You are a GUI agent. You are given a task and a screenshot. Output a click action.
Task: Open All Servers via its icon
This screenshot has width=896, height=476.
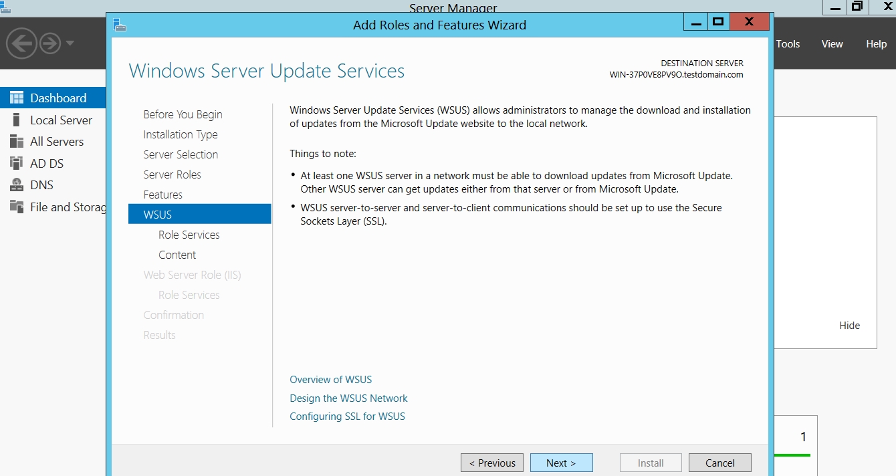[x=17, y=142]
